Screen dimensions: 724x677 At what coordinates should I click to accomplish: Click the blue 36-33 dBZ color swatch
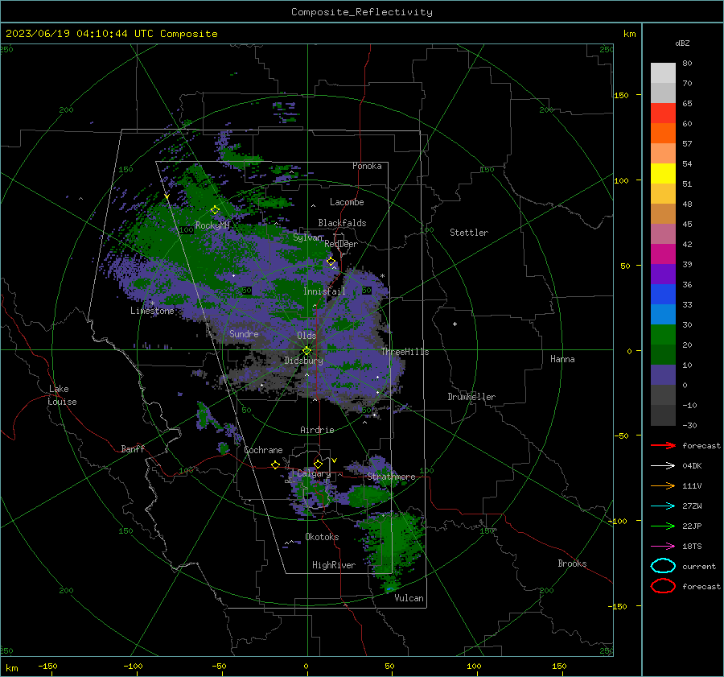(x=663, y=295)
